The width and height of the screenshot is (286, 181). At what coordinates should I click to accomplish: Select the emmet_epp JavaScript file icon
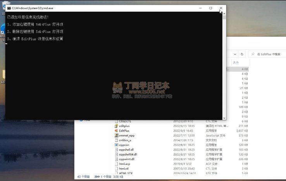[116, 135]
